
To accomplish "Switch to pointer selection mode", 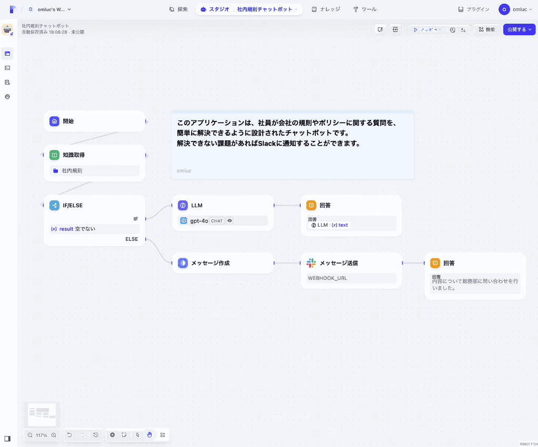I will 137,435.
